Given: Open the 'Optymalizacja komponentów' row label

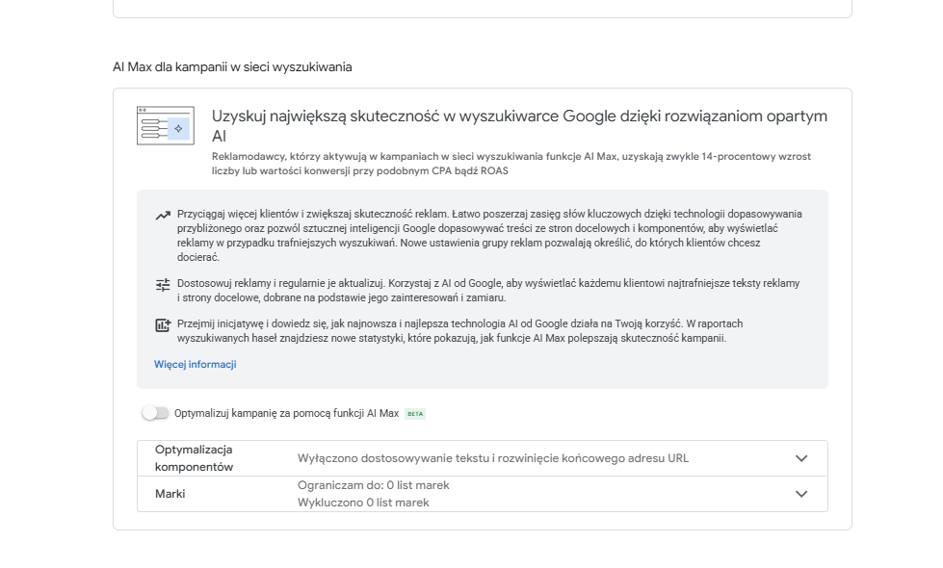Looking at the screenshot, I should click(x=194, y=458).
